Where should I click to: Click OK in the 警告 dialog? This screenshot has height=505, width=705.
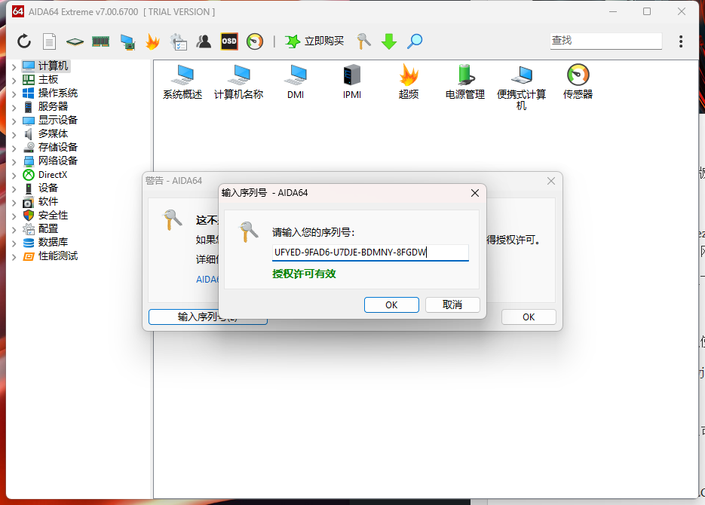[x=529, y=317]
